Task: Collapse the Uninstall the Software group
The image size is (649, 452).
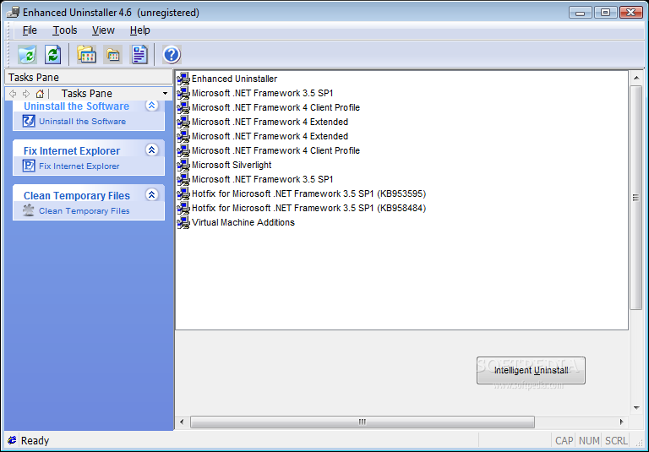Action: pyautogui.click(x=151, y=106)
